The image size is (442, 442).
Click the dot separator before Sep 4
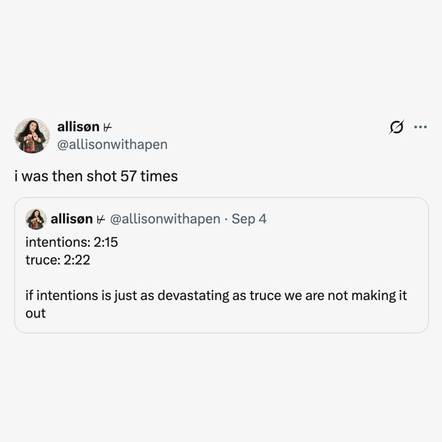click(226, 220)
